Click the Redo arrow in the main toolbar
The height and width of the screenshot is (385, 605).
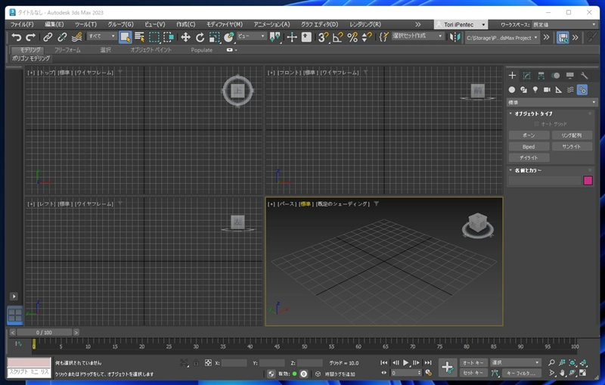30,37
